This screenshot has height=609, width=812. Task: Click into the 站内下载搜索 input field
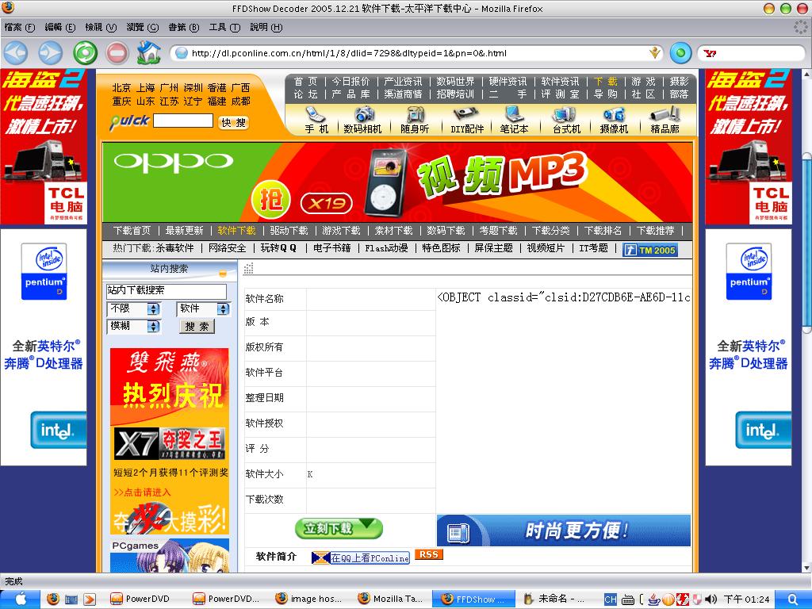point(167,291)
